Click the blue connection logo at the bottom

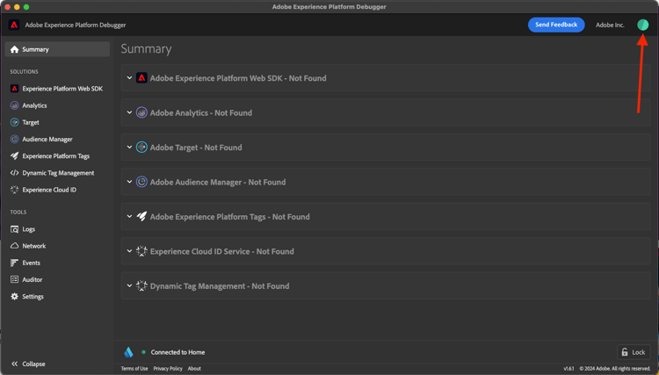click(x=128, y=352)
